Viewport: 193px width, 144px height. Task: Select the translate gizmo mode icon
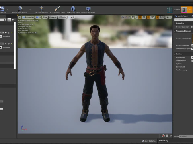(x=123, y=17)
